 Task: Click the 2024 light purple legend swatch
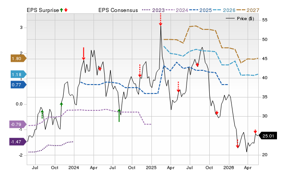[170, 10]
